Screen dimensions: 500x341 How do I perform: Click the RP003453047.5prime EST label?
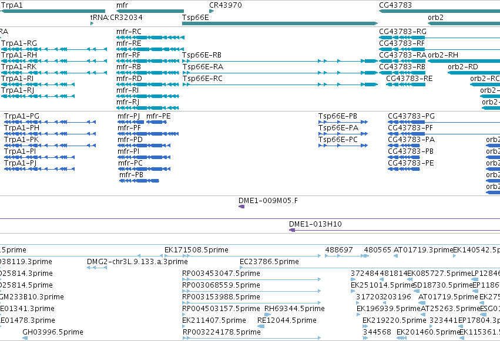click(221, 273)
